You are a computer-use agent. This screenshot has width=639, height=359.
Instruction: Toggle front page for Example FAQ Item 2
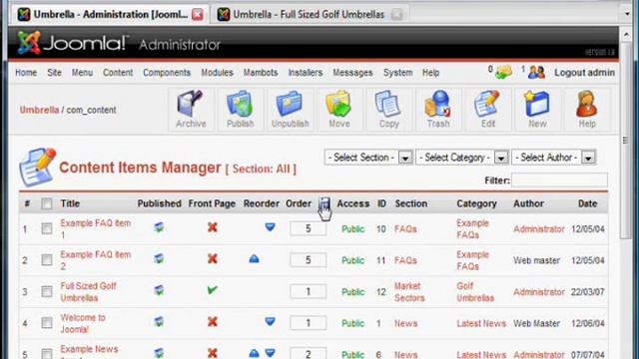(x=213, y=258)
